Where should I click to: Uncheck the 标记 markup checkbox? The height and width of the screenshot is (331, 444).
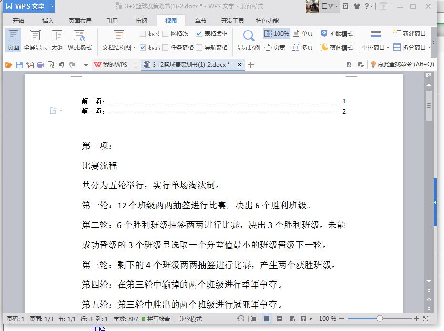[143, 47]
